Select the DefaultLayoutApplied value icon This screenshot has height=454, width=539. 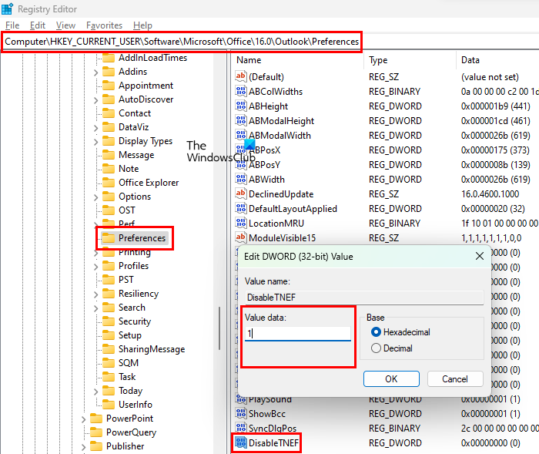click(x=240, y=208)
